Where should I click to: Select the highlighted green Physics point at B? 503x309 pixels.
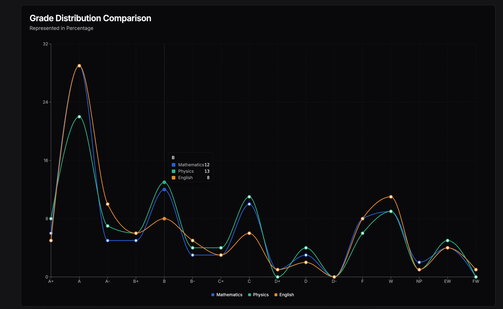pos(164,182)
